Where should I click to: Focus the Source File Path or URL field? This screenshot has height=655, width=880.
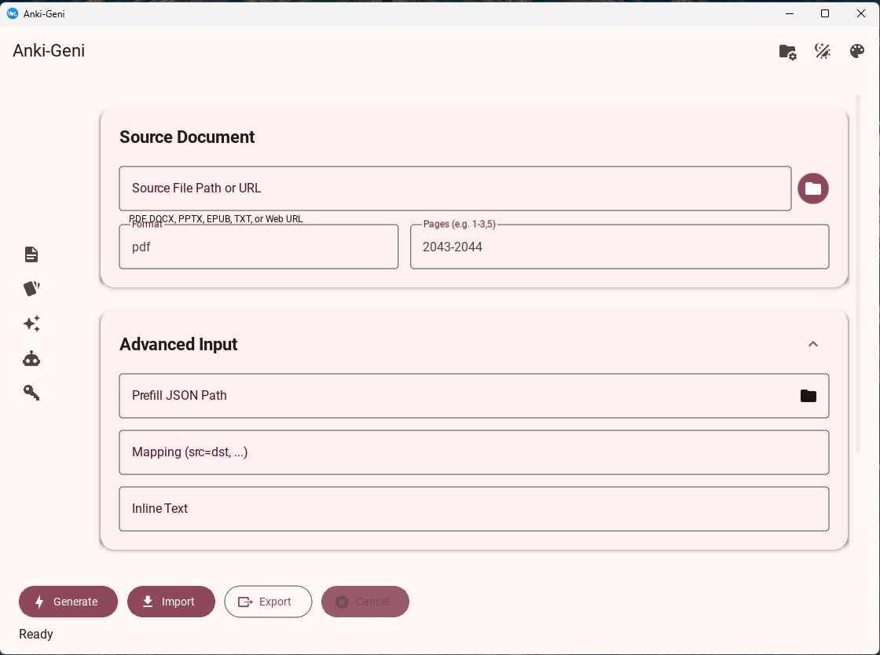[455, 188]
